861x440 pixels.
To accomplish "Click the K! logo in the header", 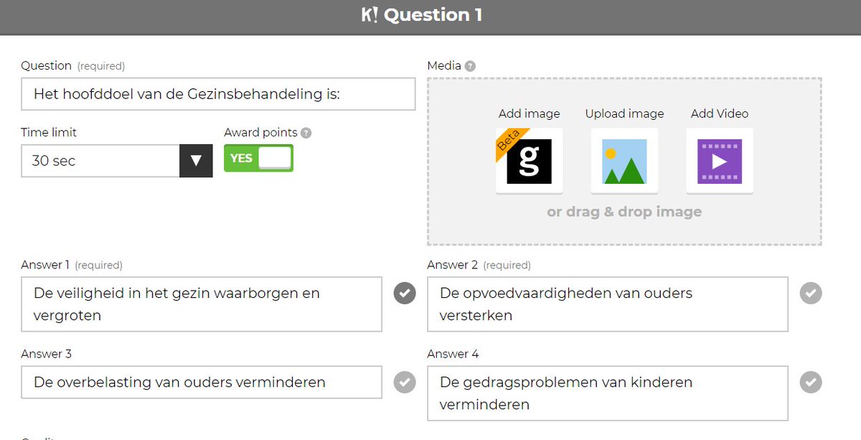I will [x=371, y=15].
